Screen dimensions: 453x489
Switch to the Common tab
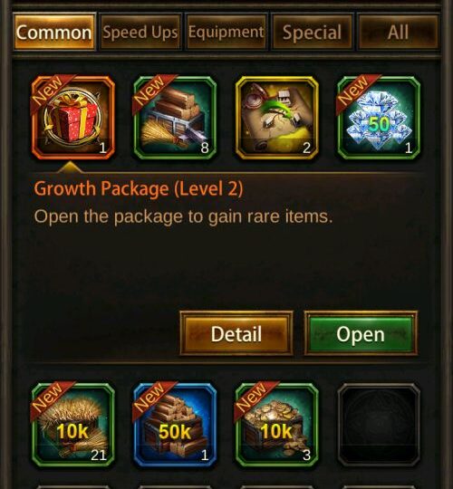pos(54,32)
